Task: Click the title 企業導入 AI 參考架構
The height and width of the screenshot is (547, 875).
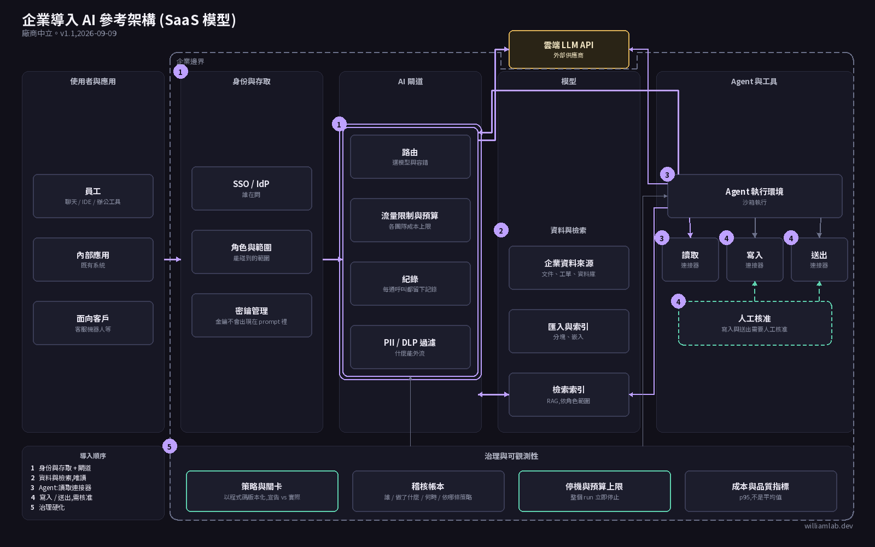Action: click(129, 20)
